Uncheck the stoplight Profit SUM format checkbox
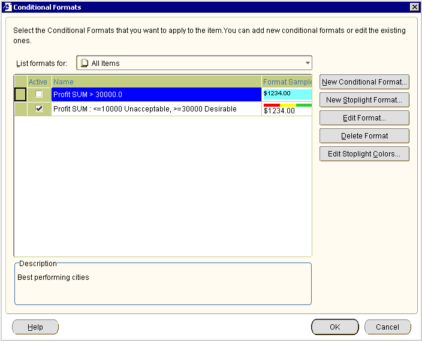Image resolution: width=422 pixels, height=341 pixels. (x=39, y=108)
